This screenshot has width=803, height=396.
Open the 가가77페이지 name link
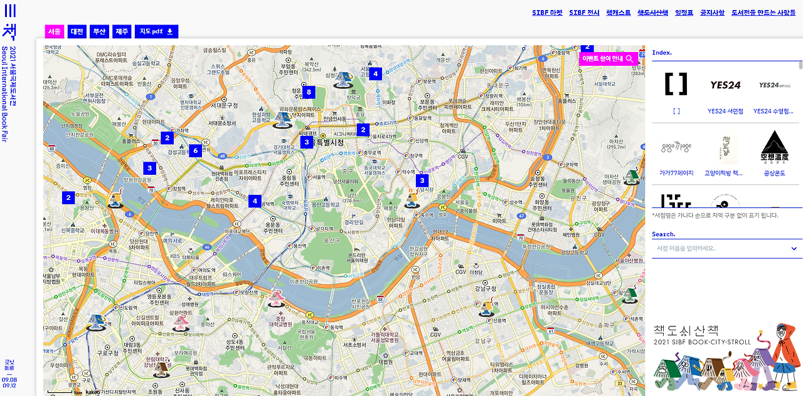(x=676, y=173)
